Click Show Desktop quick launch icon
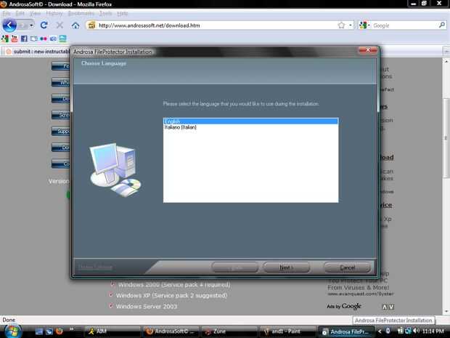The width and height of the screenshot is (450, 338). (x=39, y=331)
